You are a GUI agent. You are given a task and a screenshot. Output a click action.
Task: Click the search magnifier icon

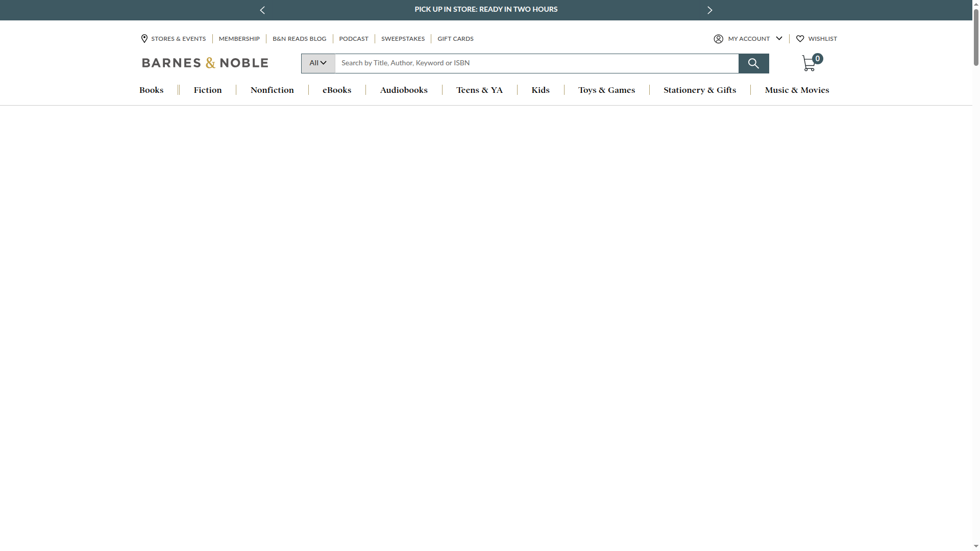[753, 63]
